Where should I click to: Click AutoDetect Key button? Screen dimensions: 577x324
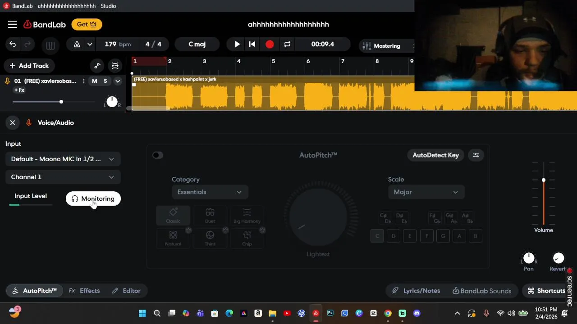coord(435,155)
